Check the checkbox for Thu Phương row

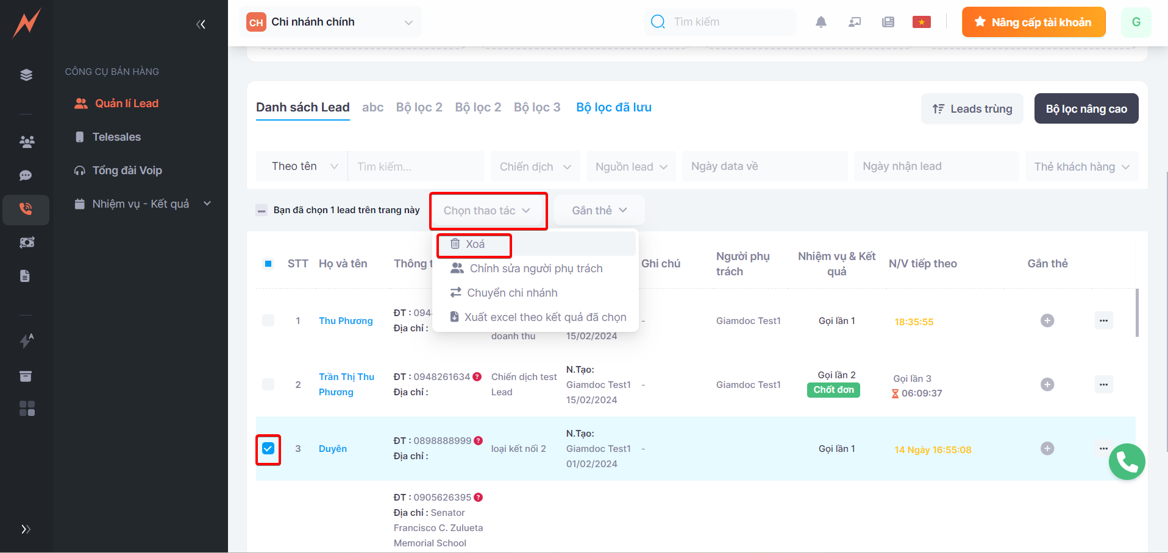coord(268,321)
